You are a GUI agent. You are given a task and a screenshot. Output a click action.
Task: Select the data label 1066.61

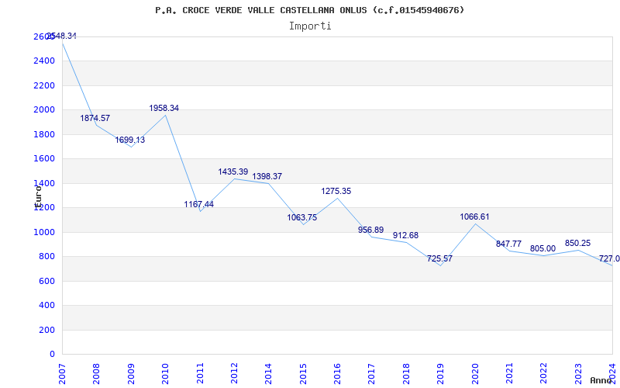pos(474,217)
